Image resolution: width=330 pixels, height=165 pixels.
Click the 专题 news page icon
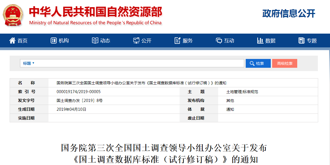click(302, 40)
